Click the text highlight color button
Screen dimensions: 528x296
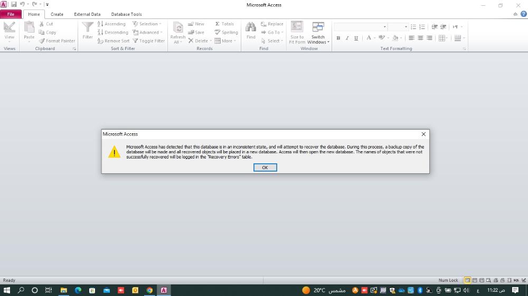(382, 38)
